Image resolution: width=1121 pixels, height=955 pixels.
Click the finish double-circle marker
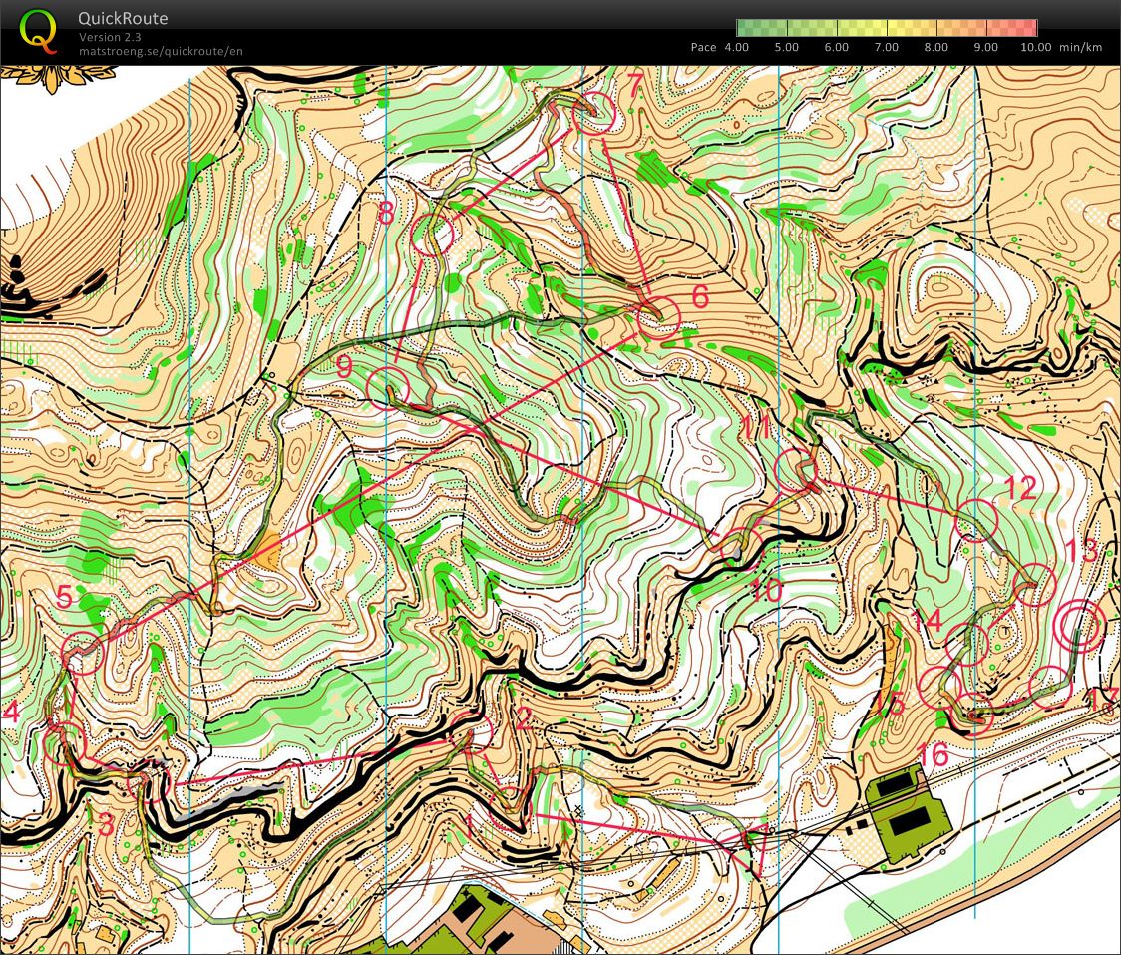coord(1079,627)
